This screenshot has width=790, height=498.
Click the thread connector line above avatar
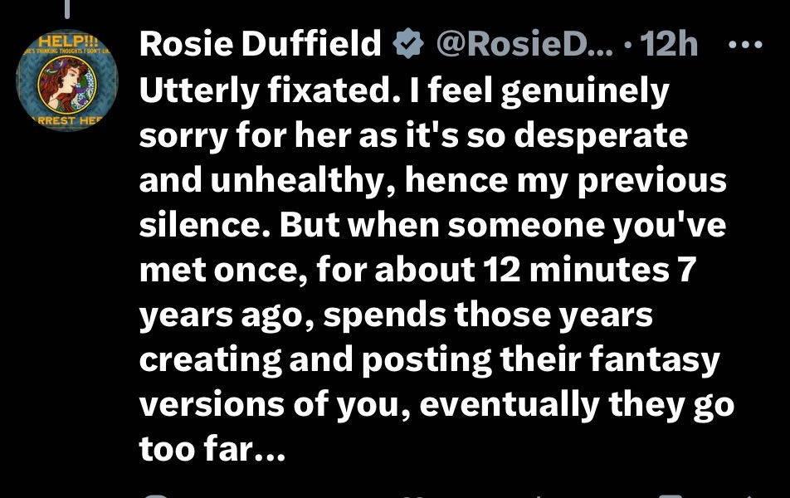pos(67,7)
